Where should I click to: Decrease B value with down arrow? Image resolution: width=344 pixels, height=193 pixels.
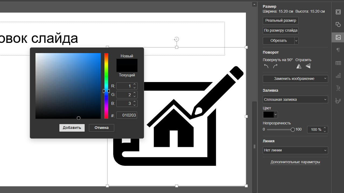pyautogui.click(x=135, y=105)
